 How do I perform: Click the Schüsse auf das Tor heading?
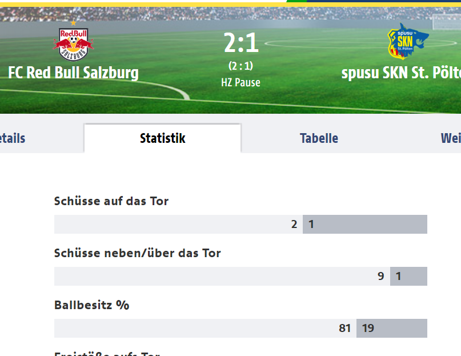coord(111,201)
